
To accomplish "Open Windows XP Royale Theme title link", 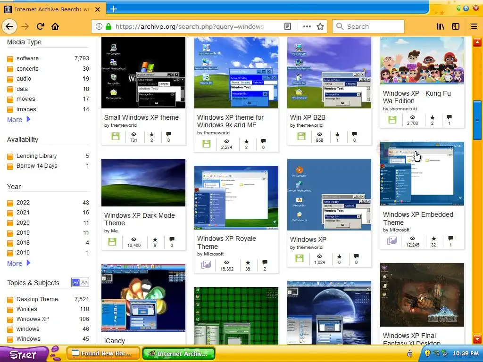I will [x=226, y=243].
